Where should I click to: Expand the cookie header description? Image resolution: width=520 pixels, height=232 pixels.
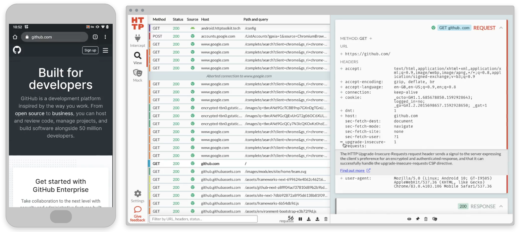click(x=341, y=98)
